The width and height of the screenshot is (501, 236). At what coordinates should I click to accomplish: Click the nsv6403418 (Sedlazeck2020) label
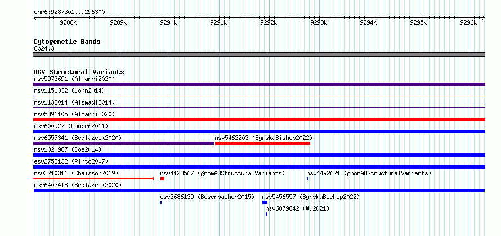(x=78, y=185)
